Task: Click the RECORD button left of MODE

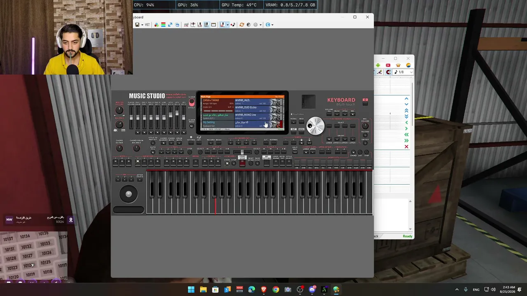Action: (211, 143)
